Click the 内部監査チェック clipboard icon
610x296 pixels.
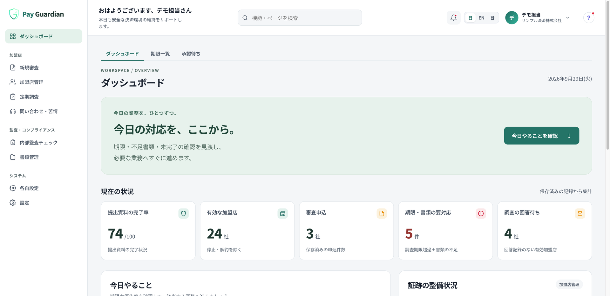[x=13, y=143]
